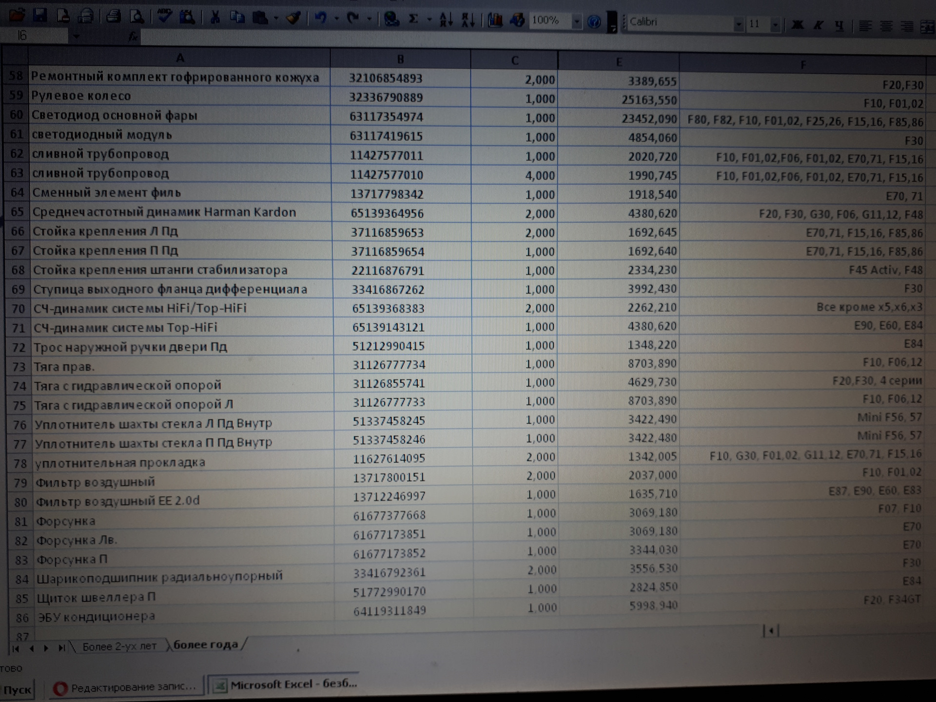Click the Пуск start button
The height and width of the screenshot is (702, 936).
[x=18, y=690]
